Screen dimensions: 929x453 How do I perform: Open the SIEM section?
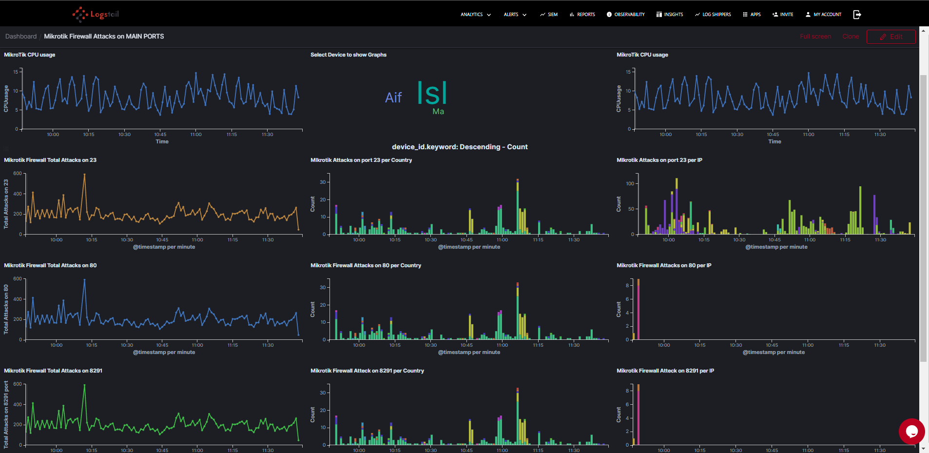point(549,15)
